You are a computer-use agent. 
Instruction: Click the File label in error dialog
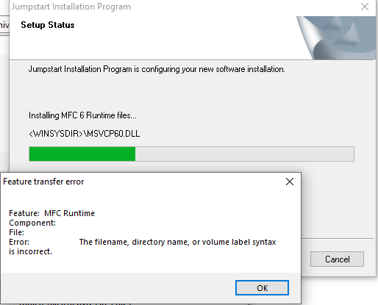click(x=16, y=232)
